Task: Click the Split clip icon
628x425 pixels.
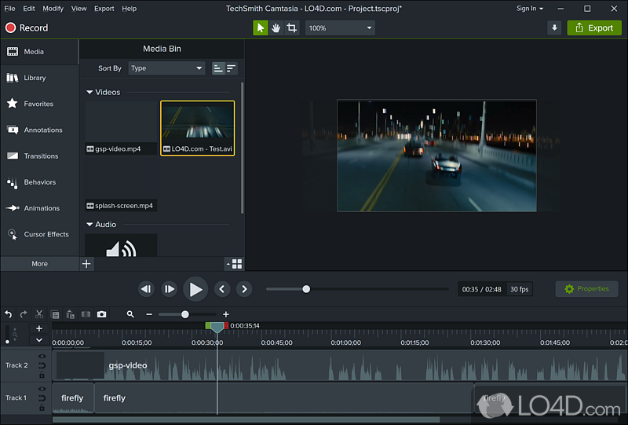Action: click(86, 314)
